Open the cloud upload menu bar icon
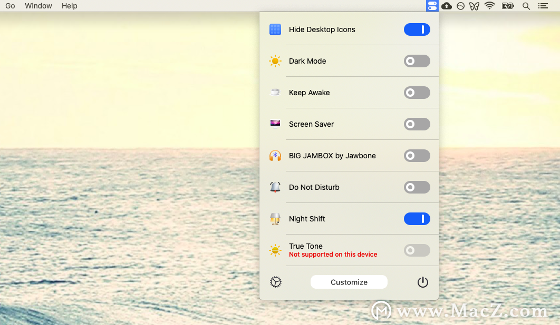The width and height of the screenshot is (560, 325). (x=447, y=6)
